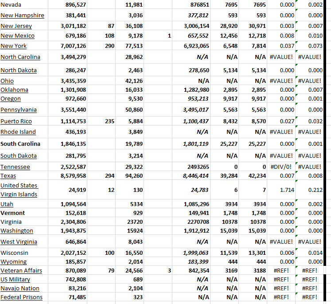331x304 pixels.
Task: Open the West Virginia link
Action: [x=19, y=242]
